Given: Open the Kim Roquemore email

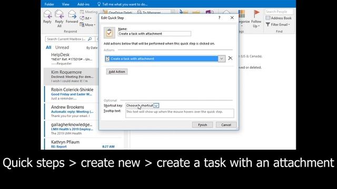Looking at the screenshot, I should click(x=72, y=77).
